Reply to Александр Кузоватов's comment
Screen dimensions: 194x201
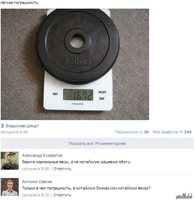tap(62, 169)
